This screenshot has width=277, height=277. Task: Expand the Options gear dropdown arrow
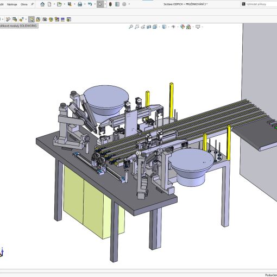point(129,4)
